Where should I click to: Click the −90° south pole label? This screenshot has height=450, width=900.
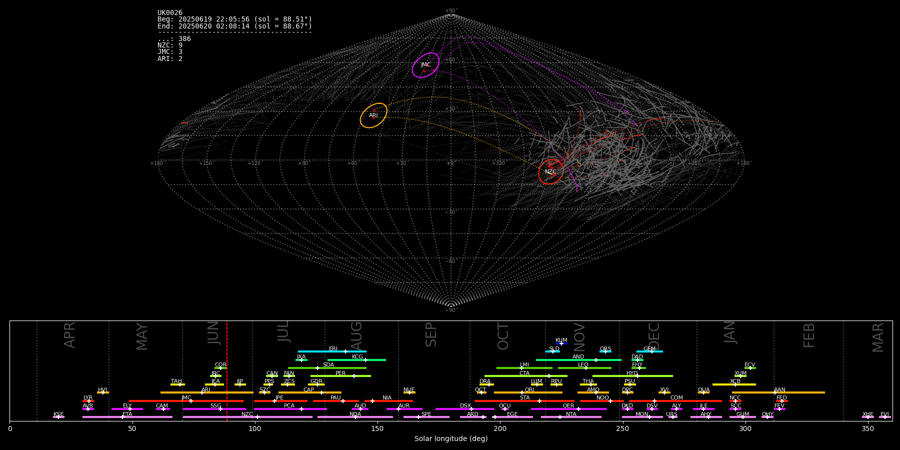450,310
